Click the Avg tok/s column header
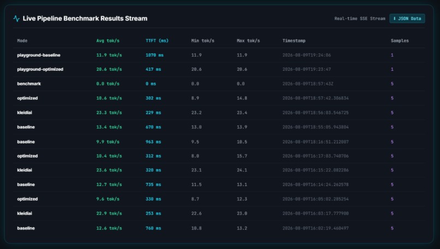This screenshot has height=249, width=440. (x=108, y=41)
